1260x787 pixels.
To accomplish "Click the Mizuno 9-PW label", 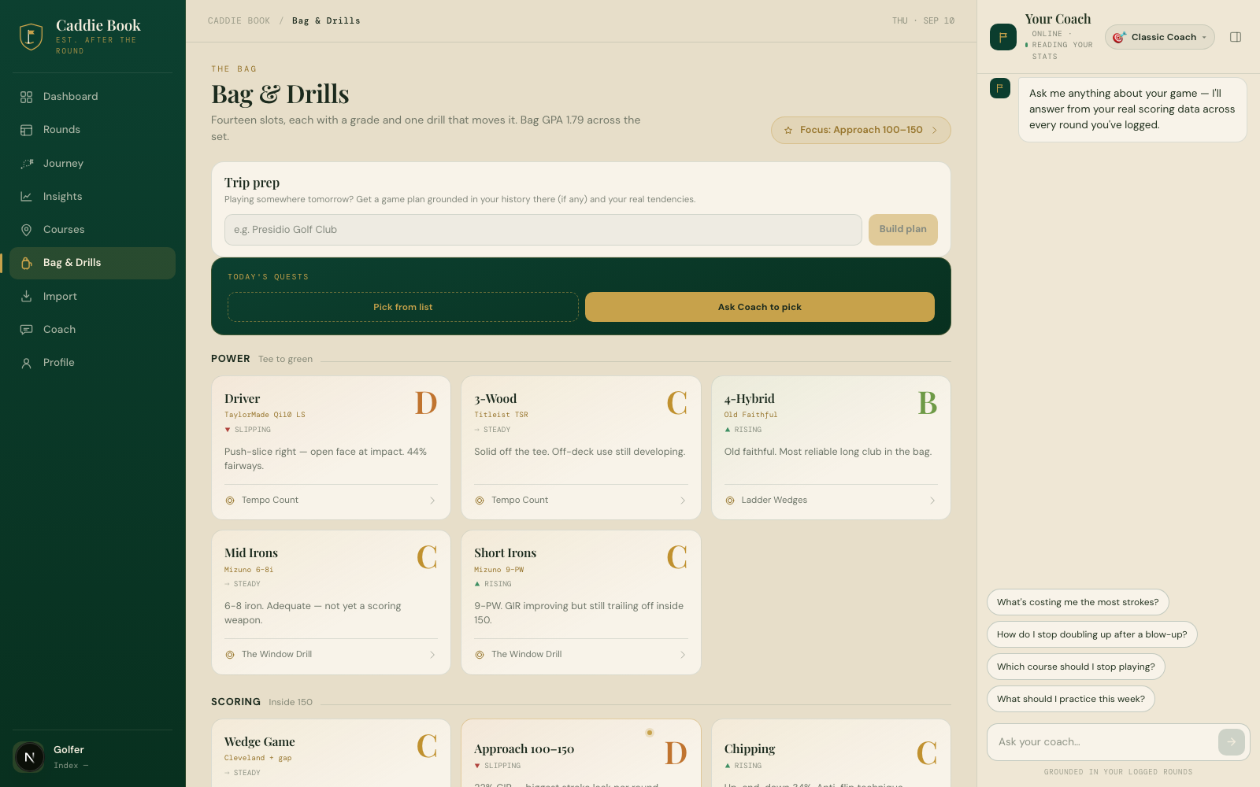I will [x=498, y=570].
